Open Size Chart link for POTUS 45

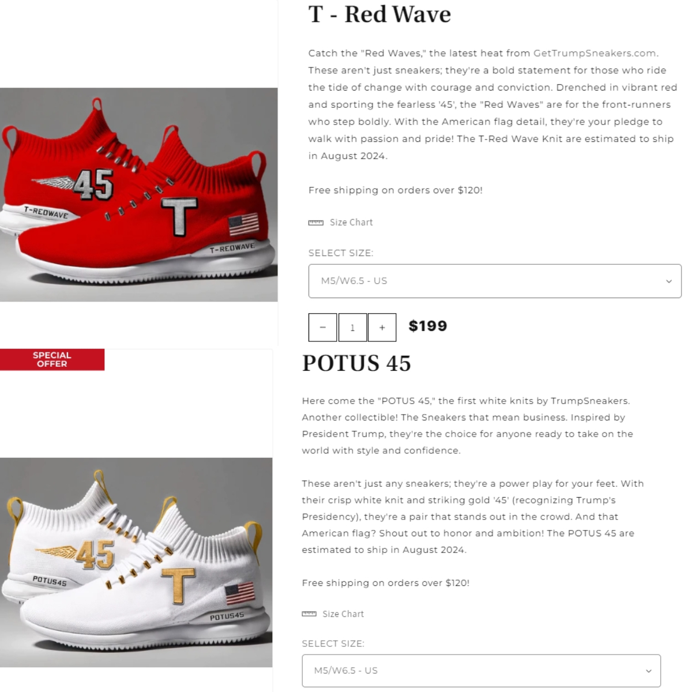343,614
